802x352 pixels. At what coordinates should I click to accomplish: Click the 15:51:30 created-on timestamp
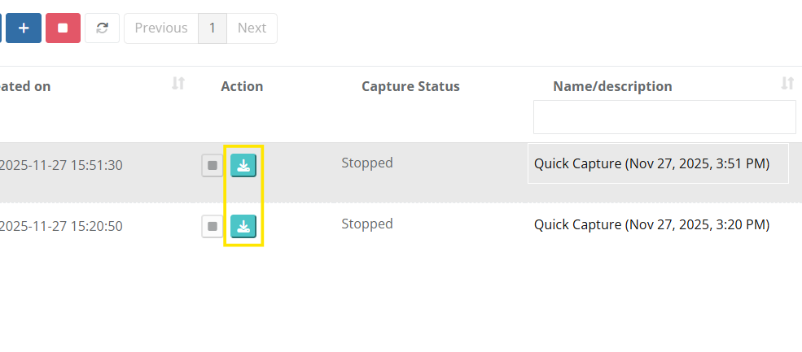[61, 165]
